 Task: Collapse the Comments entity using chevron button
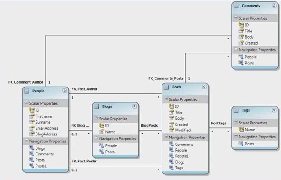(274, 6)
